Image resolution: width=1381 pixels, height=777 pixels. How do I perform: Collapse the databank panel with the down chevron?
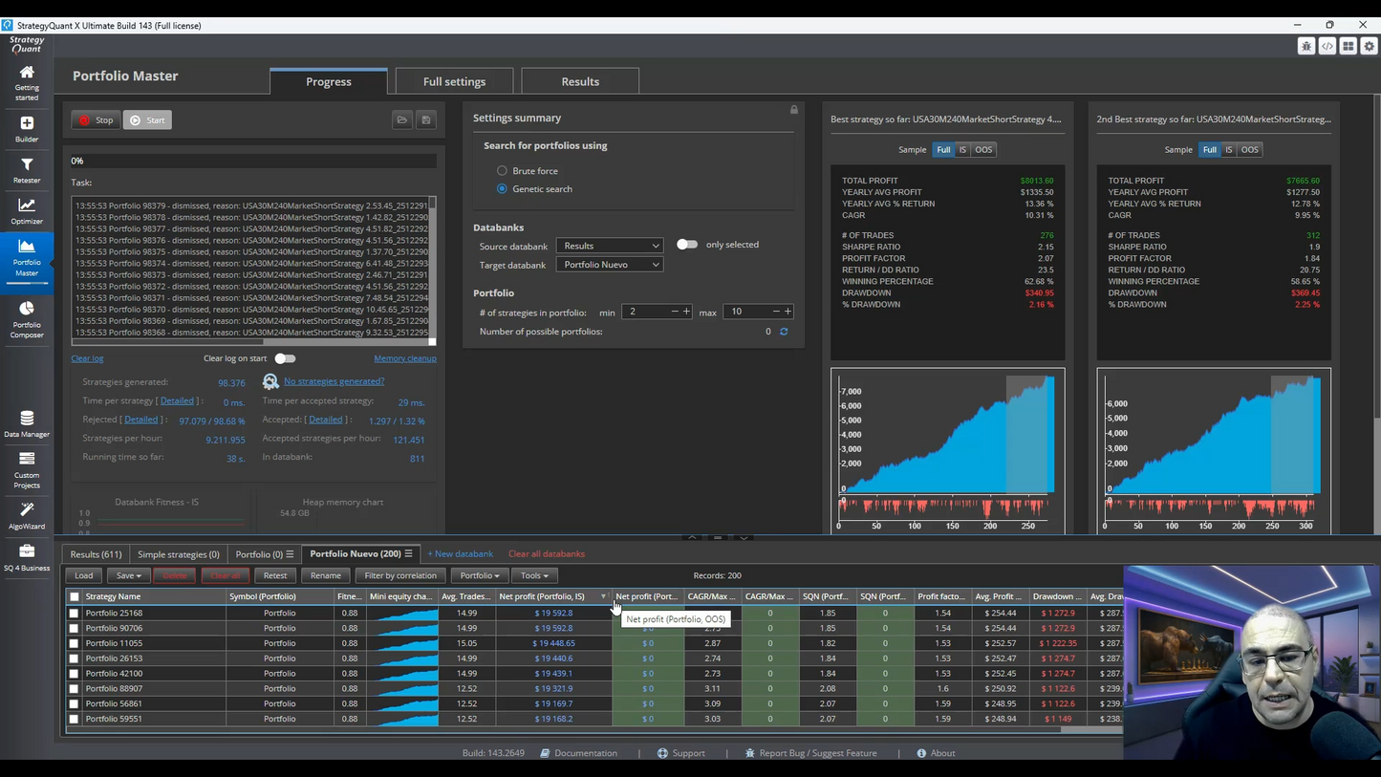744,538
